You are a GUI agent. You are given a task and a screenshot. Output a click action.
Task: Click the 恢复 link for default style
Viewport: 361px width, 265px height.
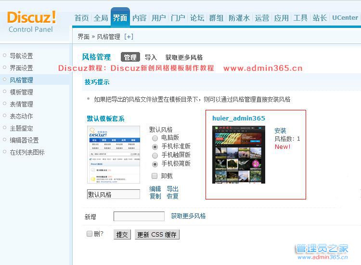coord(173,196)
